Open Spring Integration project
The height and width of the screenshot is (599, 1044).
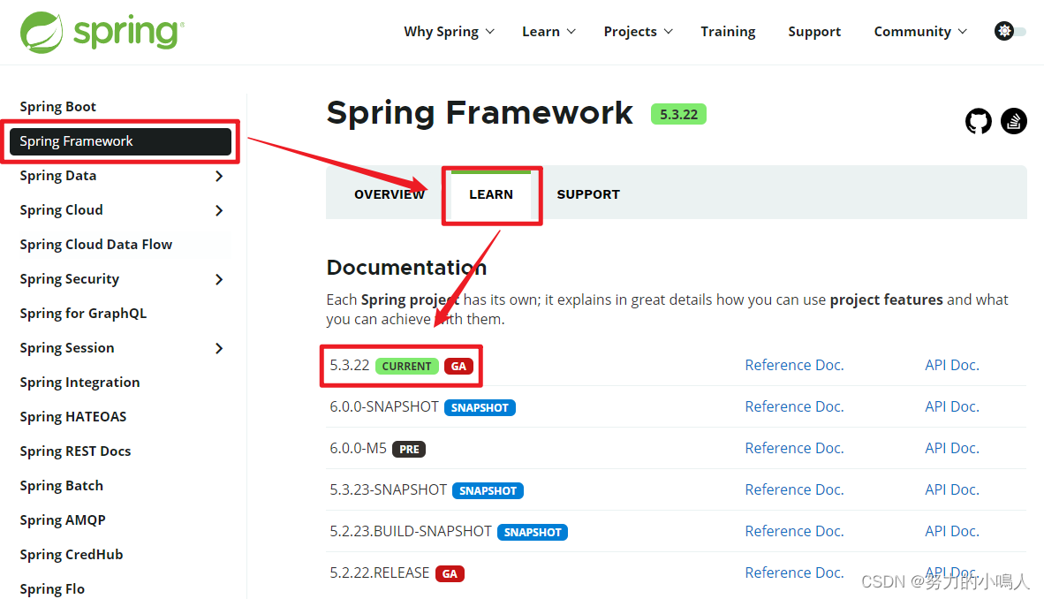(79, 383)
